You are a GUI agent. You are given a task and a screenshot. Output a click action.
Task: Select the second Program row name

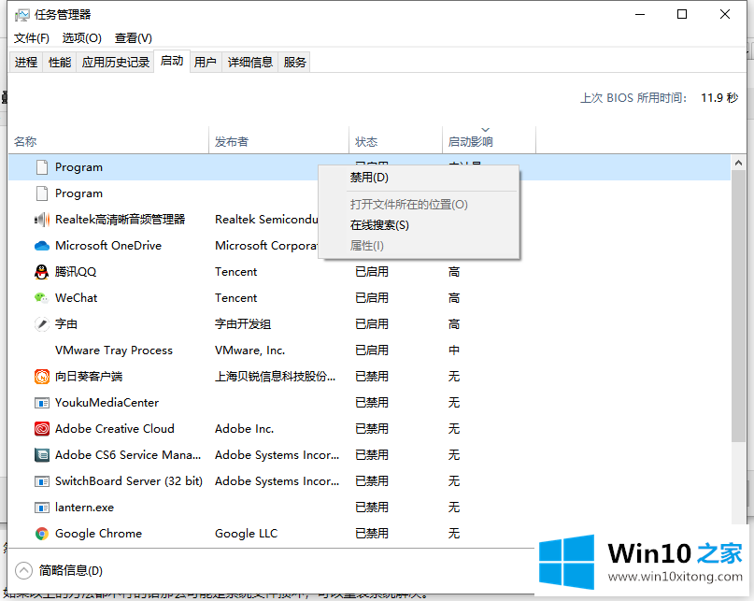click(78, 193)
